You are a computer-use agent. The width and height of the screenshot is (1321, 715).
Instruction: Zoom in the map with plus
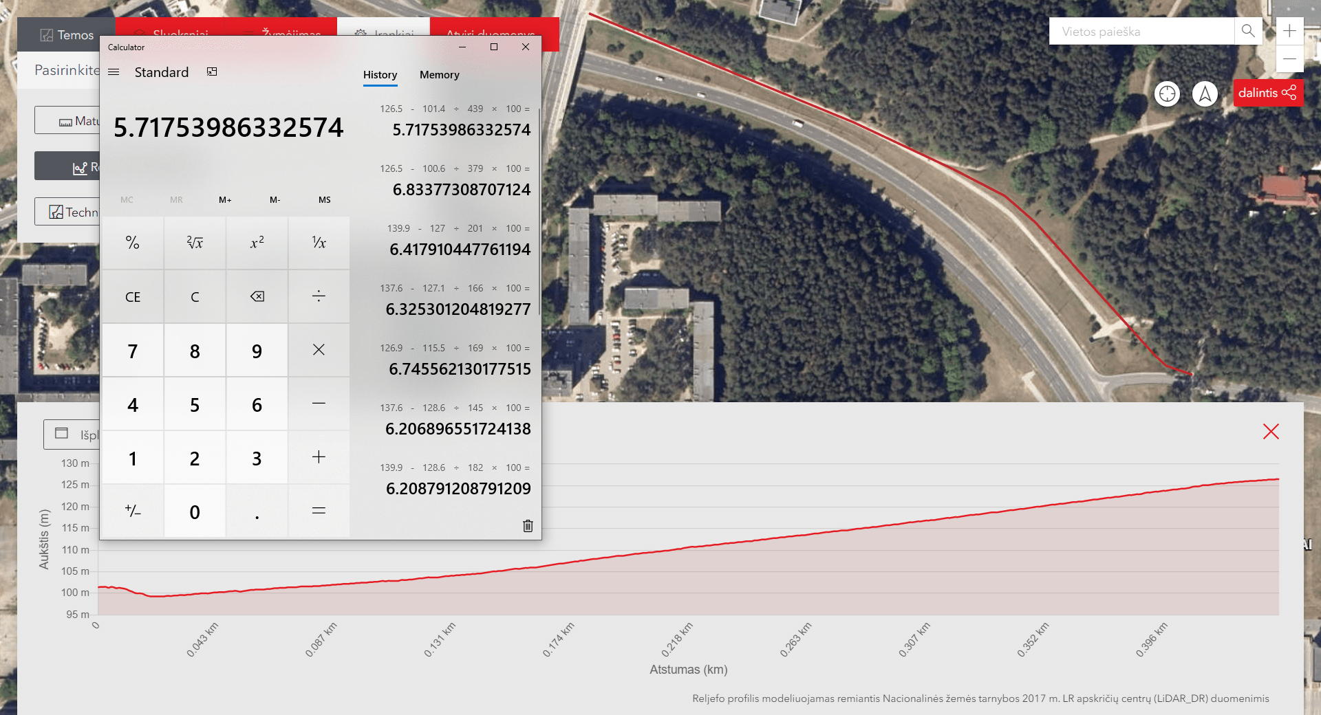pyautogui.click(x=1289, y=31)
